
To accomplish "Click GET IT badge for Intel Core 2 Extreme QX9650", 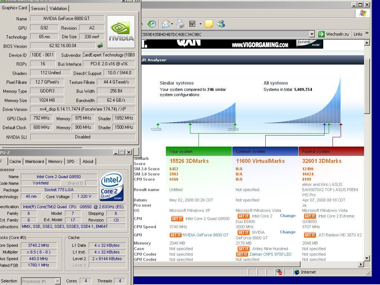I will click(310, 216).
